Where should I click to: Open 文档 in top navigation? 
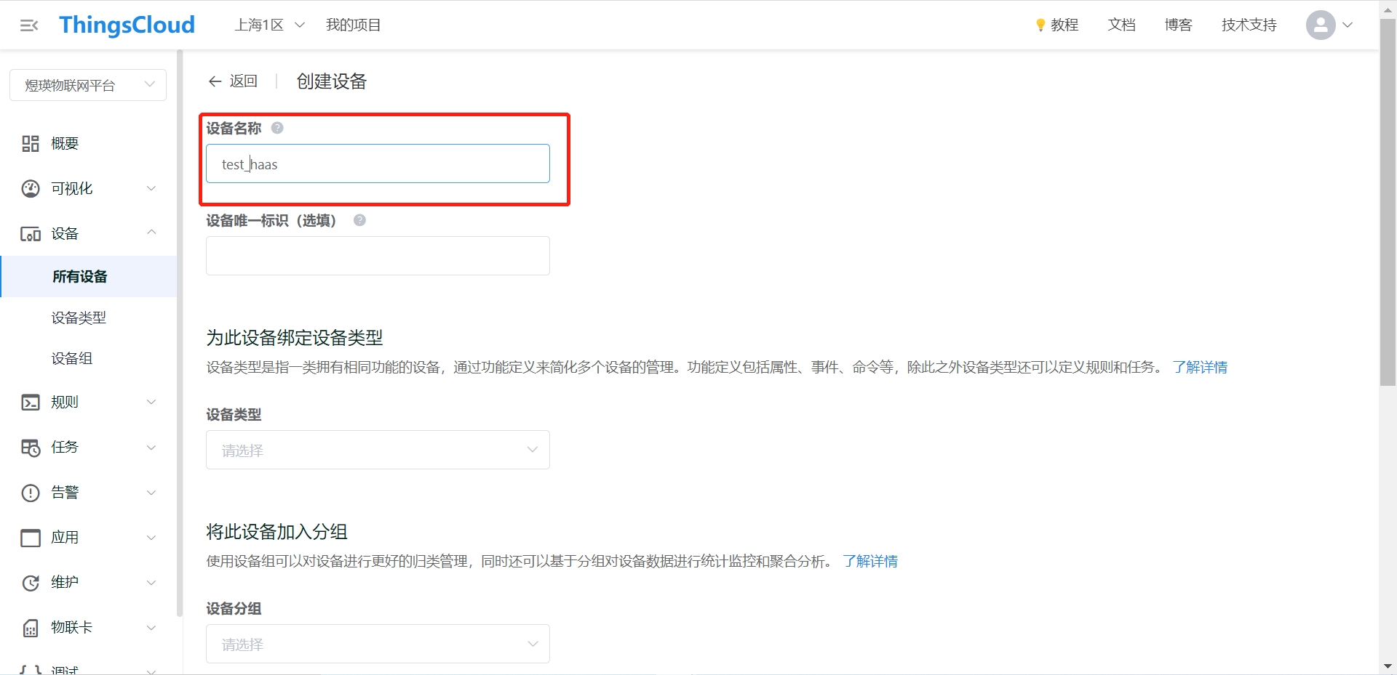tap(1122, 25)
